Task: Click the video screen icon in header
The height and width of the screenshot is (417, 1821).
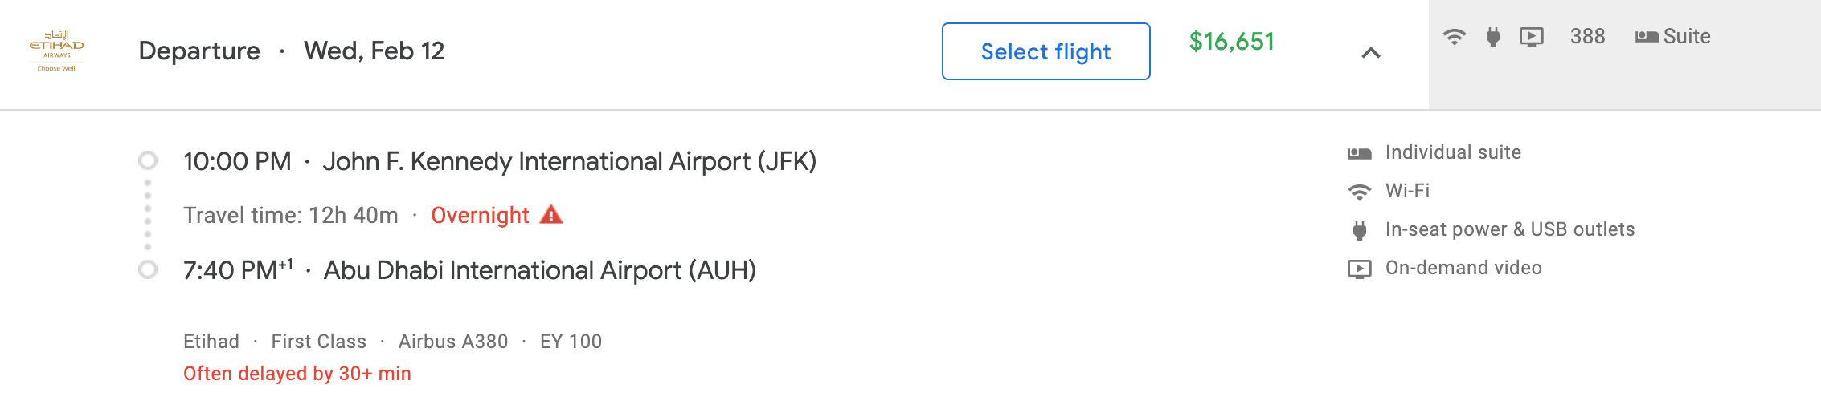Action: click(1532, 37)
